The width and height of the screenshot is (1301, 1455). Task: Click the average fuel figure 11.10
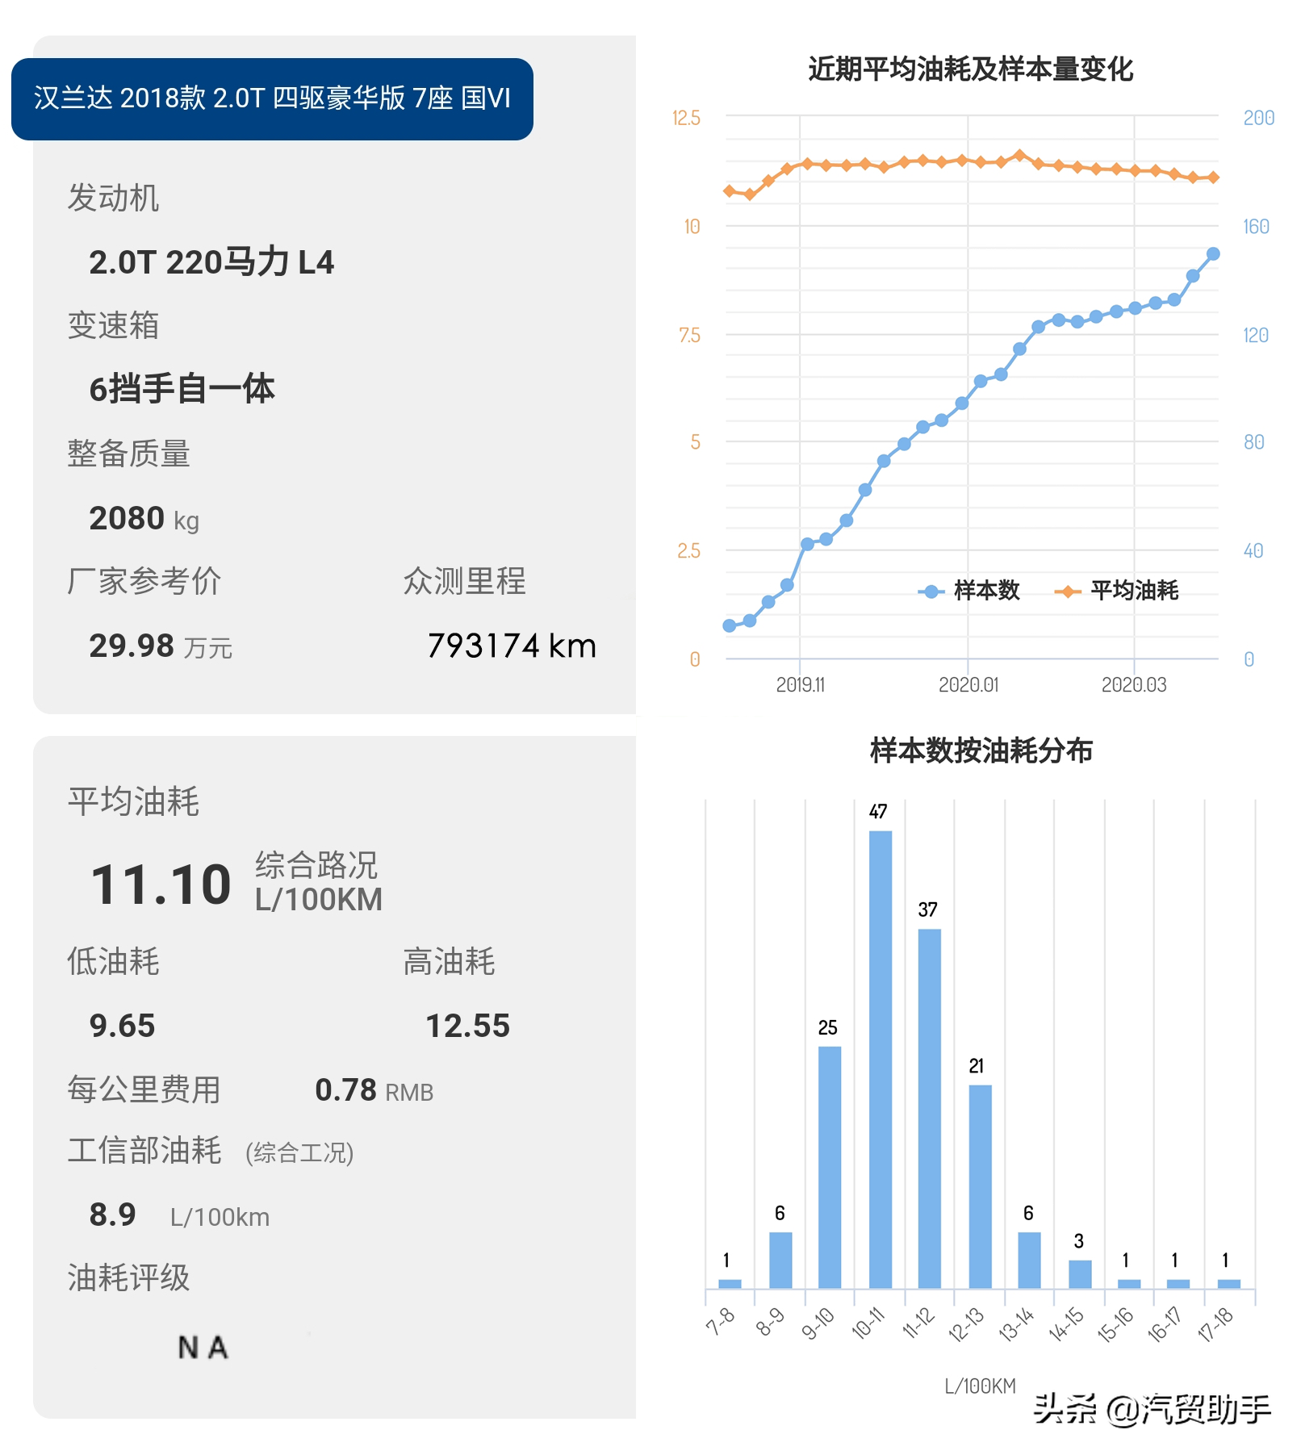click(161, 884)
